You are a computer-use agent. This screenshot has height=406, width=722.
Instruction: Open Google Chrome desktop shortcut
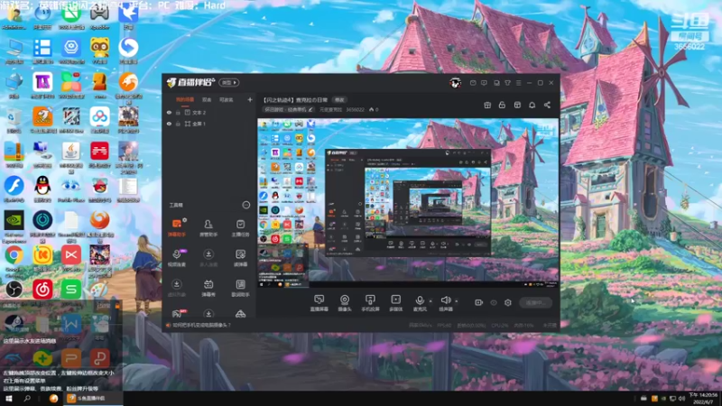(x=14, y=259)
